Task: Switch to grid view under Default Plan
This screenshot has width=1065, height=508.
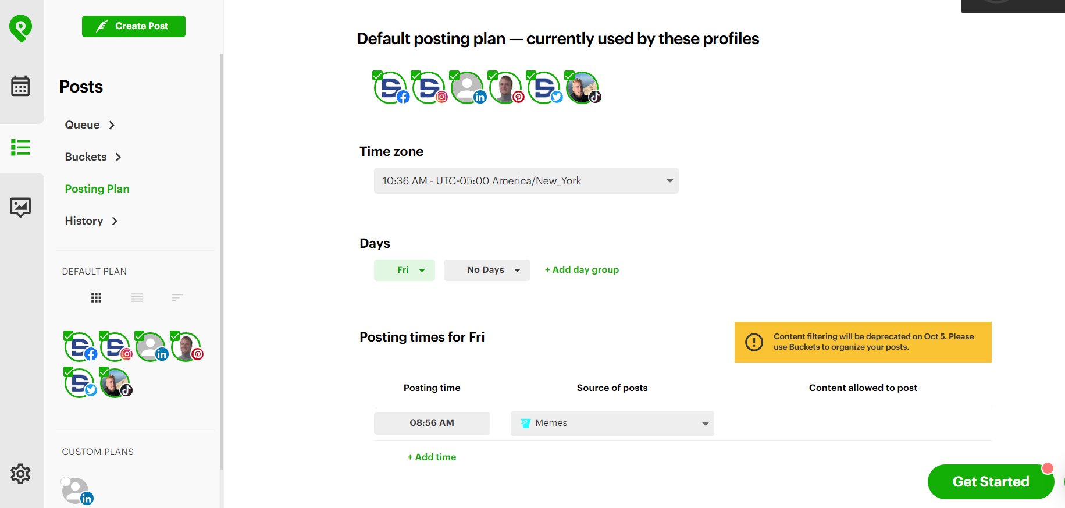Action: pyautogui.click(x=96, y=297)
